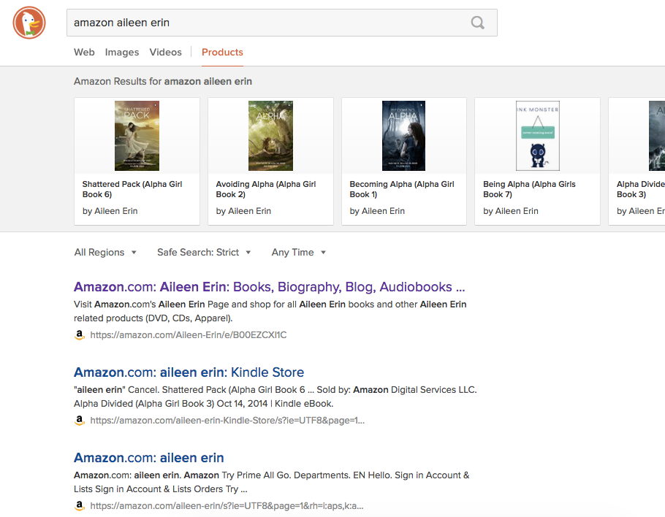Click the Amazon favicon beside Kindle-Store URL
Screen dimensions: 665x517
pyautogui.click(x=80, y=421)
